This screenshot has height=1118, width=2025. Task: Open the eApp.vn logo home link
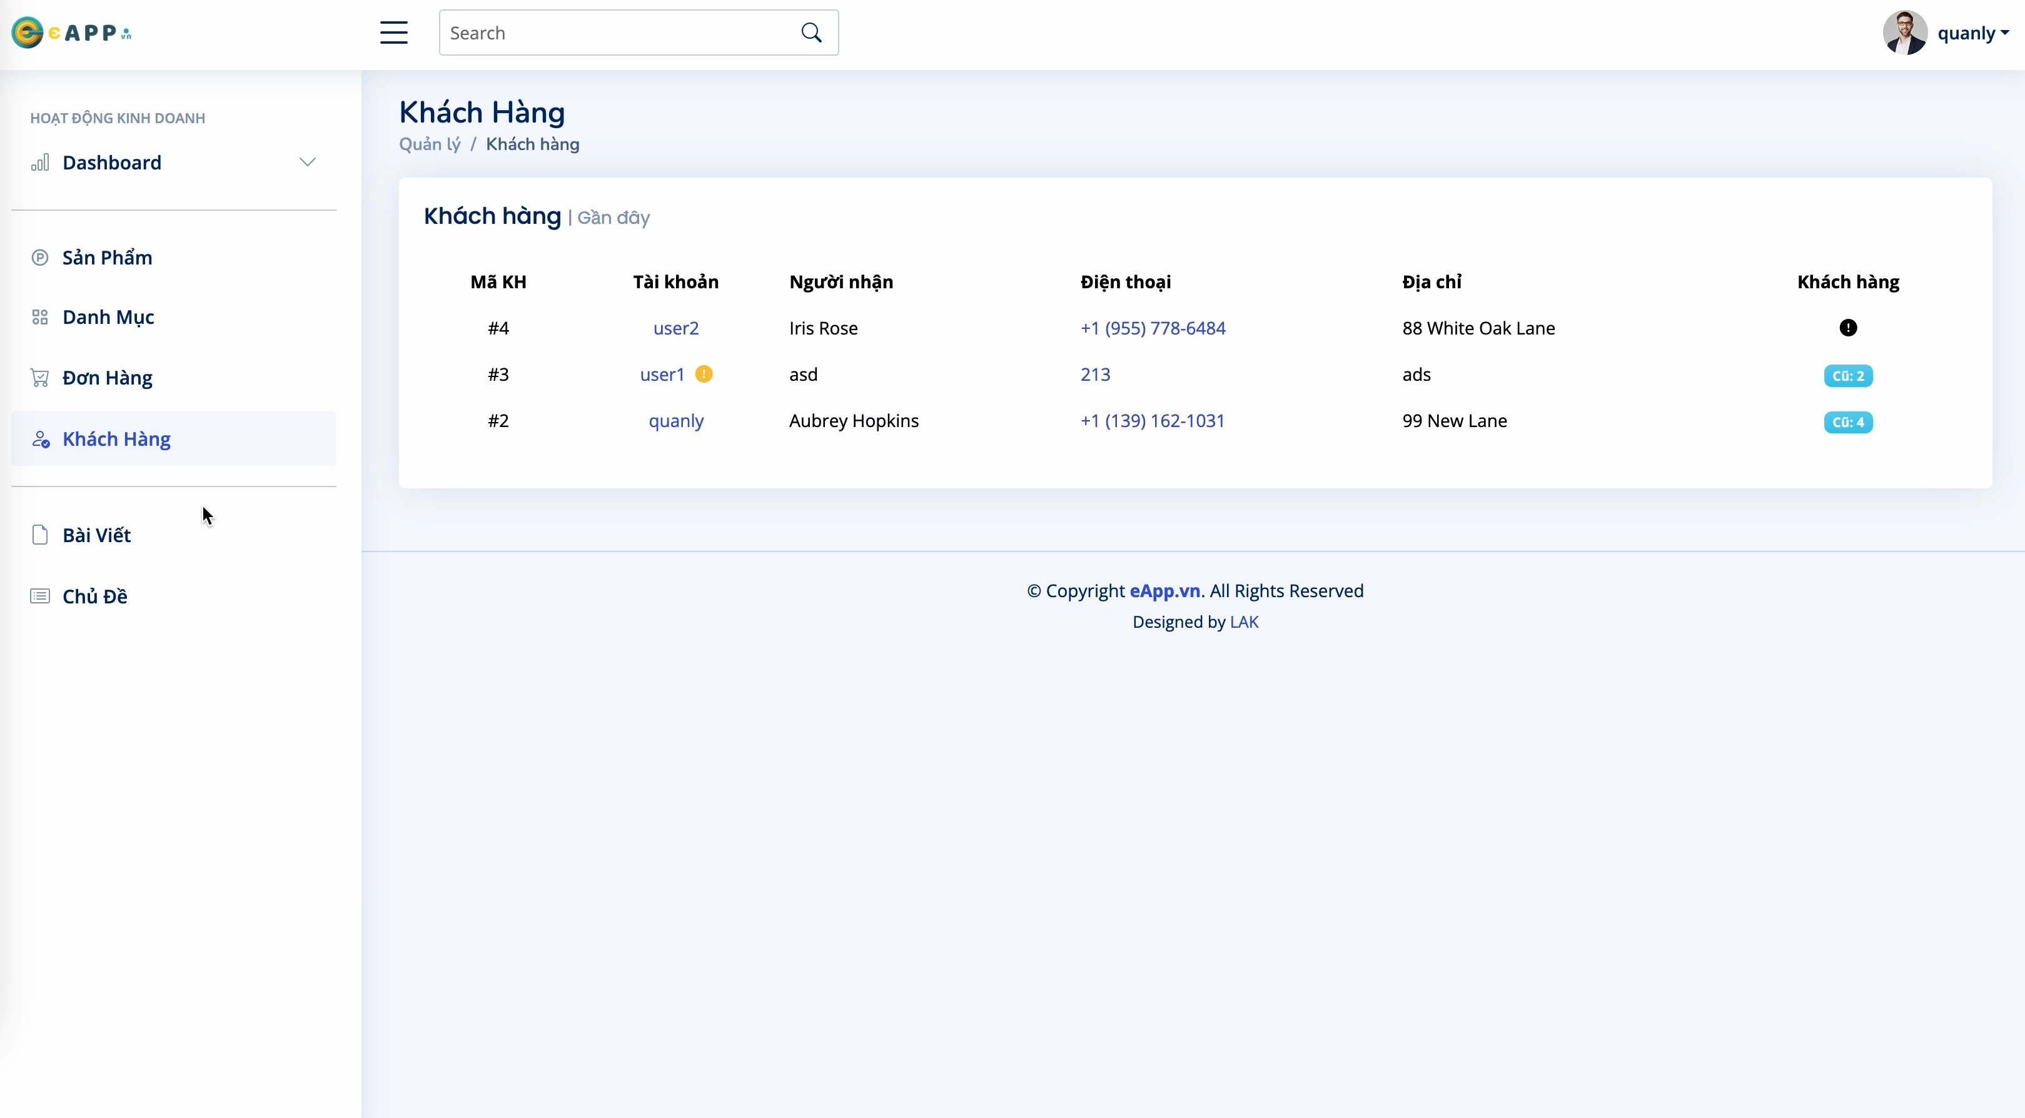coord(71,33)
